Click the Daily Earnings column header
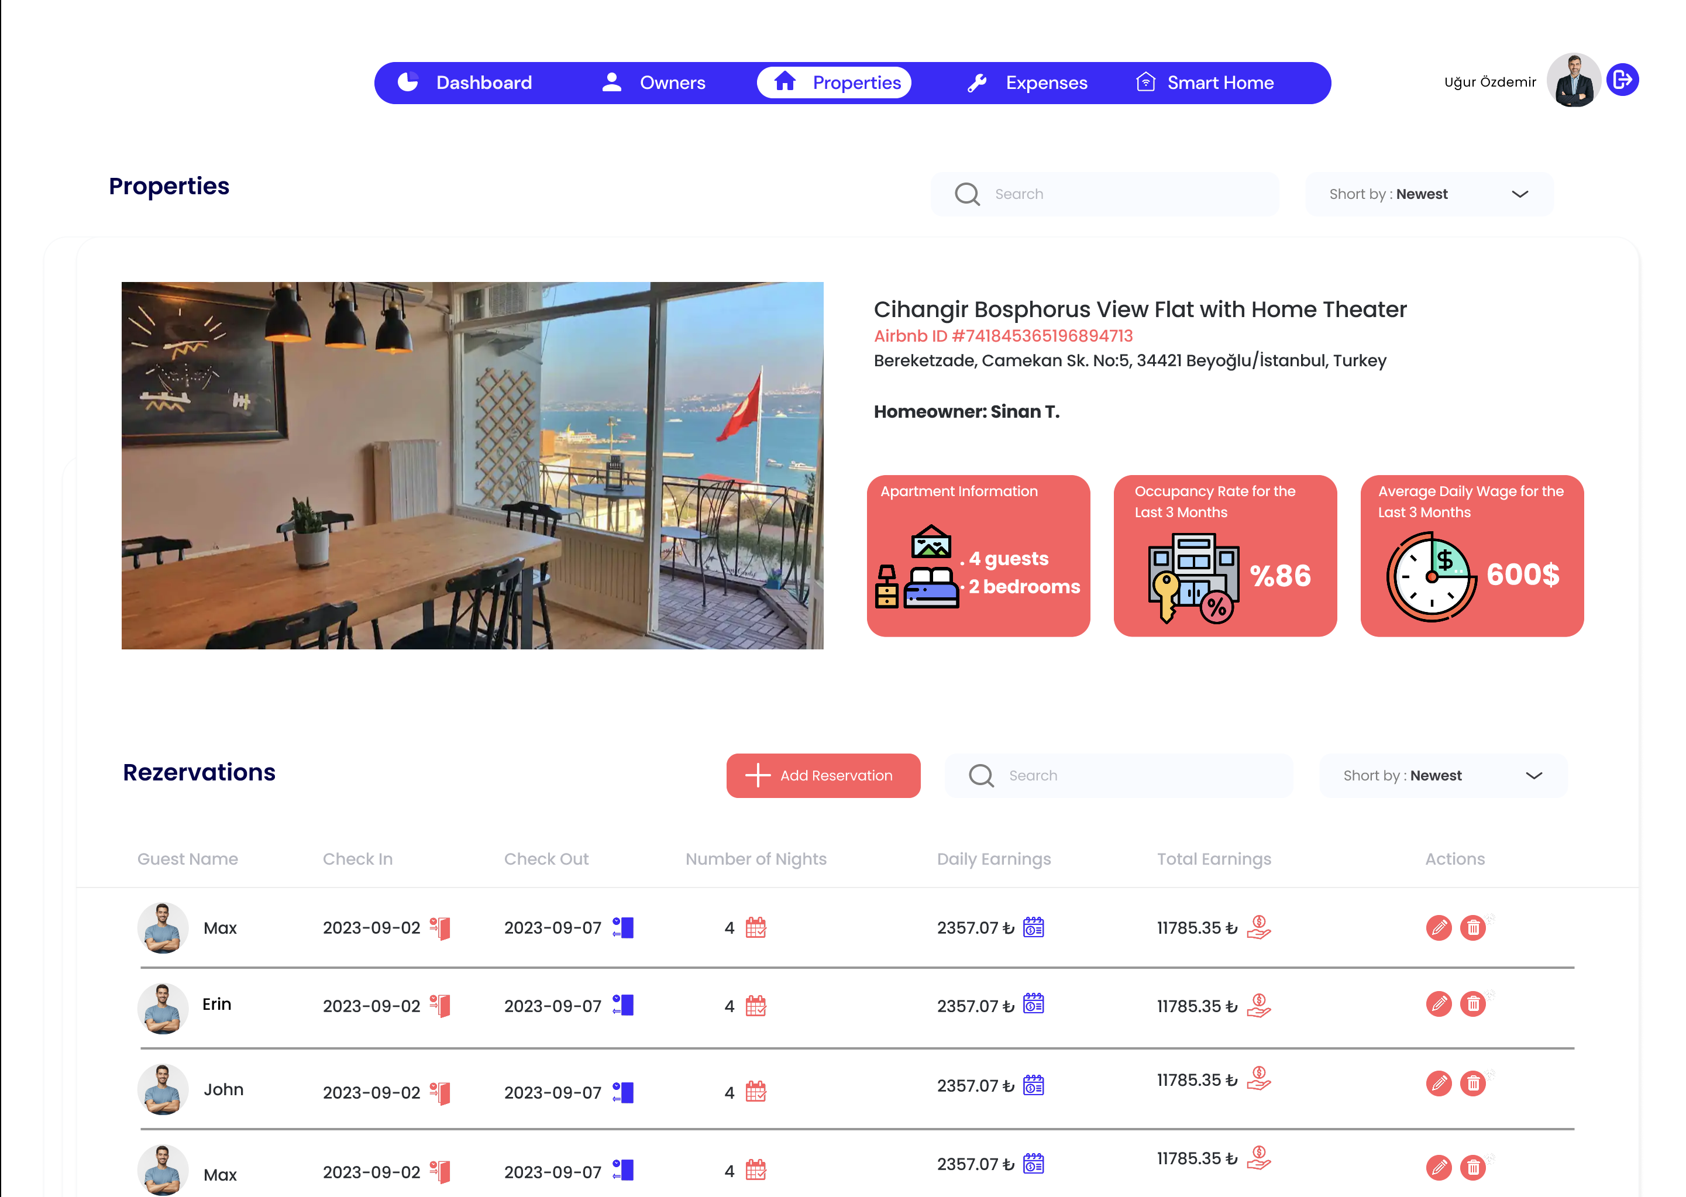 993,859
